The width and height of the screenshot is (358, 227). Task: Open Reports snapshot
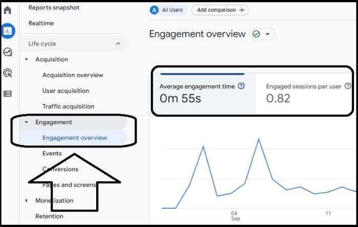(x=54, y=8)
